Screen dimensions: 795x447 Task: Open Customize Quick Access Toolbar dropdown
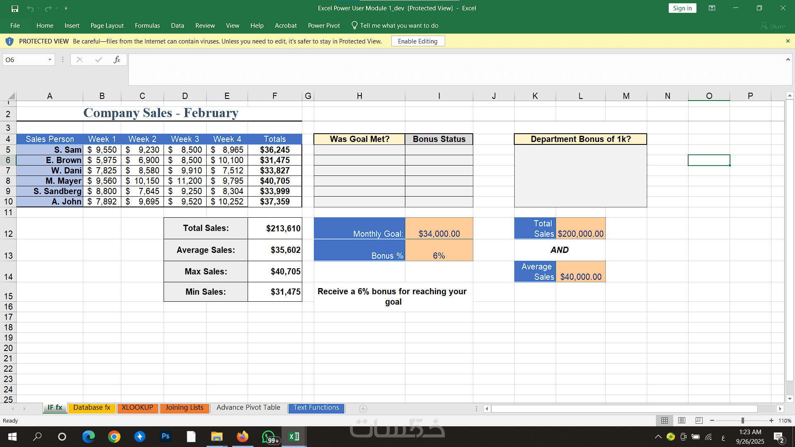[66, 8]
